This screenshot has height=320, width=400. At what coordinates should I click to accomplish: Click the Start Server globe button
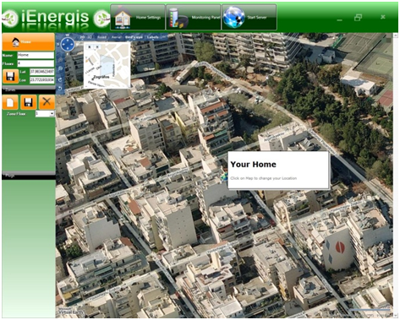[x=249, y=17]
